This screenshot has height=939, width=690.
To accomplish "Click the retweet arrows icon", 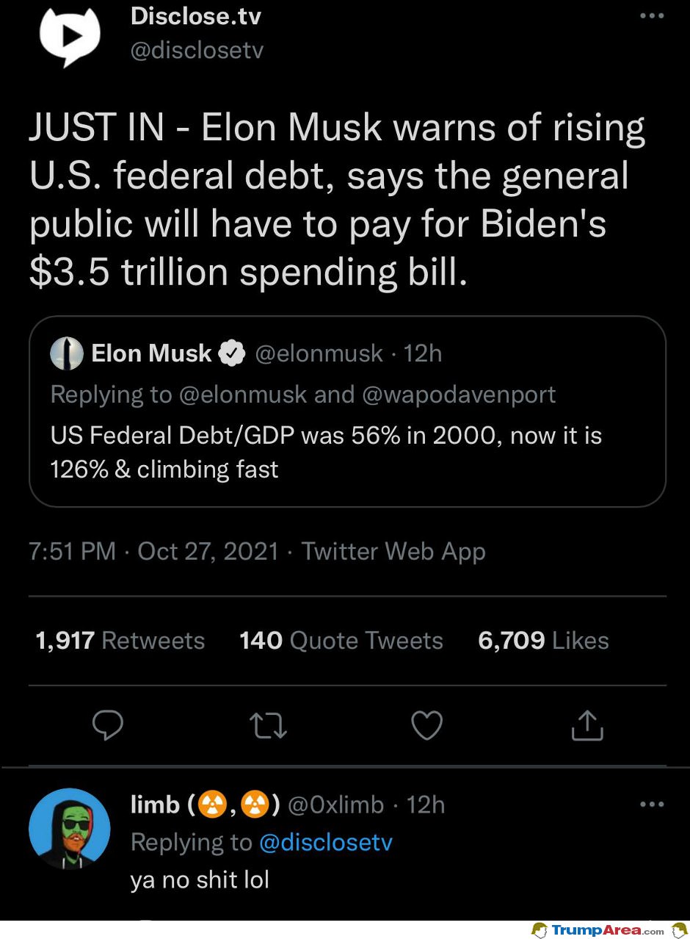I will pyautogui.click(x=268, y=726).
